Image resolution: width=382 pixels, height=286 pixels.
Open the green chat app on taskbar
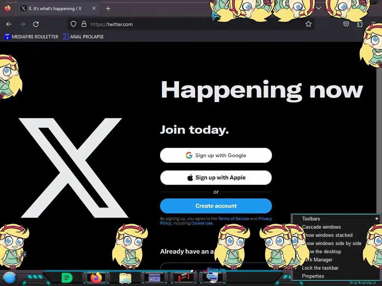[67, 277]
